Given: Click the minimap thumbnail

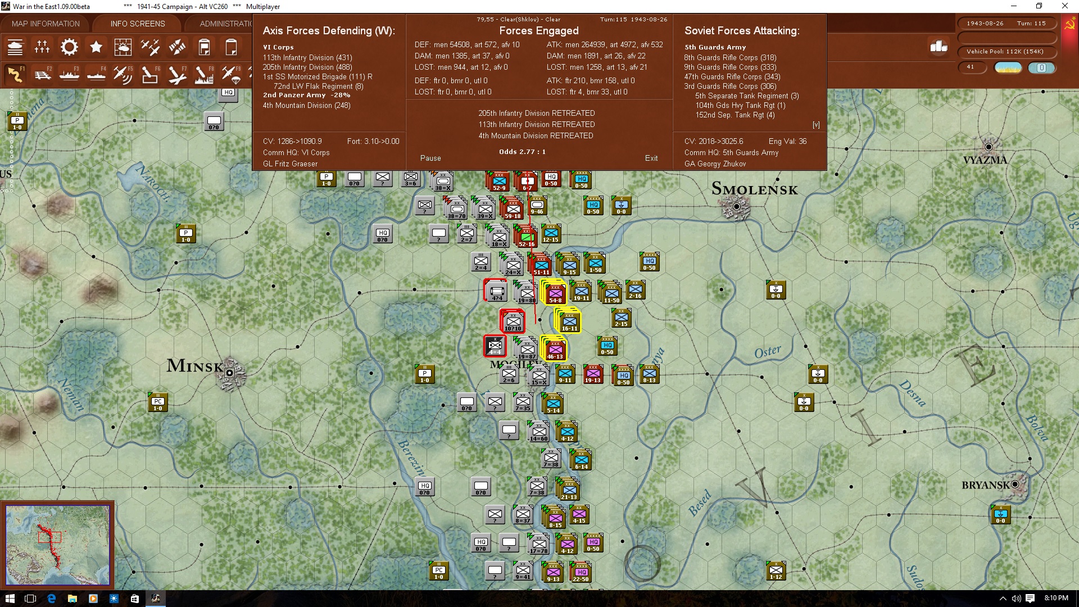Looking at the screenshot, I should pyautogui.click(x=57, y=545).
